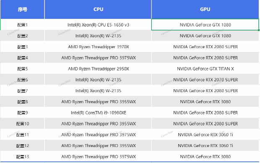This screenshot has height=163, width=260.
Task: Select the Threadripper PRO 3975WX cell in 配置4 row
Action: coord(98,58)
